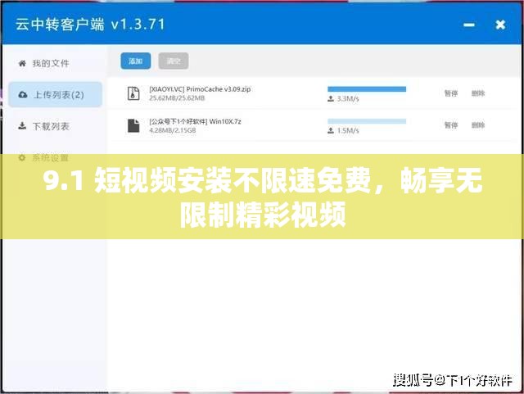The image size is (524, 394).
Task: Click the file icon for Win10X.7z
Action: [x=133, y=125]
